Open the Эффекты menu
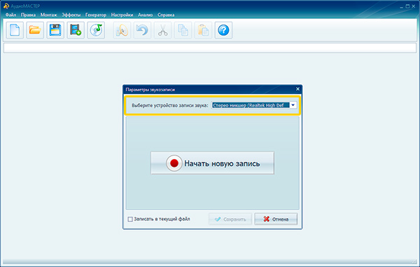 tap(71, 15)
